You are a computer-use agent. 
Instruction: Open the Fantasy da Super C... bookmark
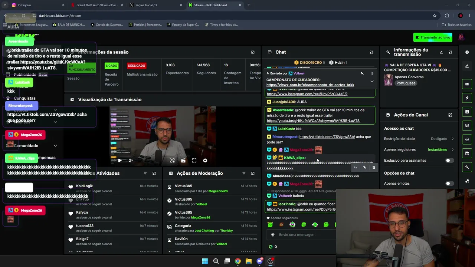tap(183, 25)
